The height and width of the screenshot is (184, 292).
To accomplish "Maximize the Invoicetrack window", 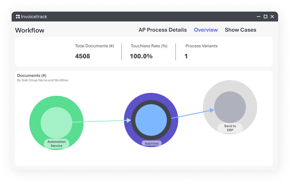I will (x=265, y=17).
